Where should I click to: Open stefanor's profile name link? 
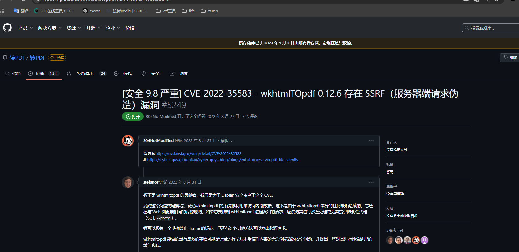151,182
